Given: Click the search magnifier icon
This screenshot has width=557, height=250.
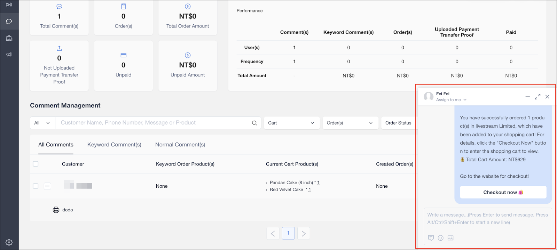Looking at the screenshot, I should (254, 123).
